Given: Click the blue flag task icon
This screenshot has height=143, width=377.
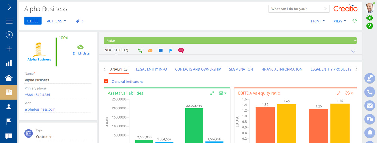Looking at the screenshot, I should (171, 50).
